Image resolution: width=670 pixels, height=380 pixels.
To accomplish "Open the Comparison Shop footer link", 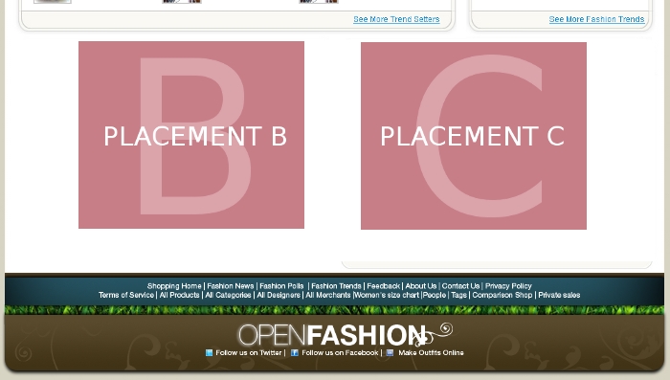I will click(x=502, y=295).
